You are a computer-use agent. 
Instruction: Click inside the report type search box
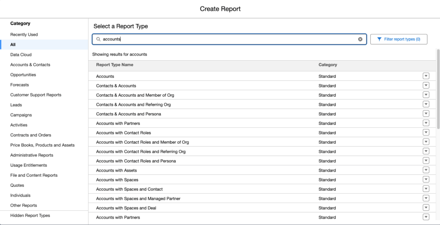pos(228,39)
